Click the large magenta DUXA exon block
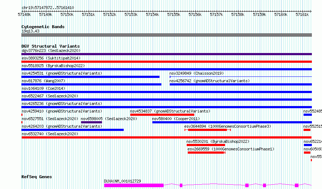The width and height of the screenshot is (322, 189). pos(134,185)
